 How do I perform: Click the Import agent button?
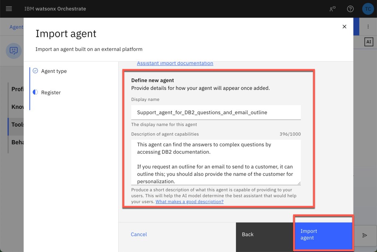pos(323,234)
